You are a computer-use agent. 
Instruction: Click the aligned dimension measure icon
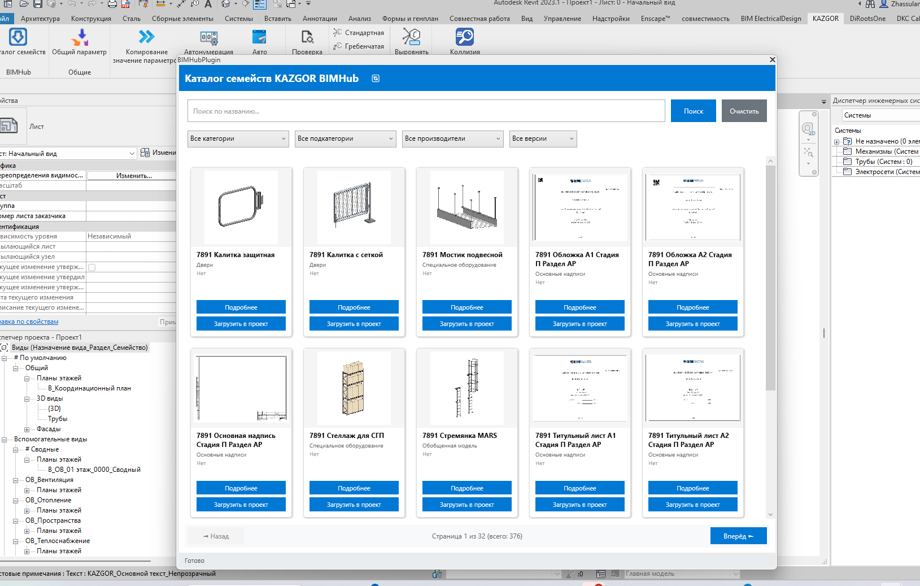181,4
